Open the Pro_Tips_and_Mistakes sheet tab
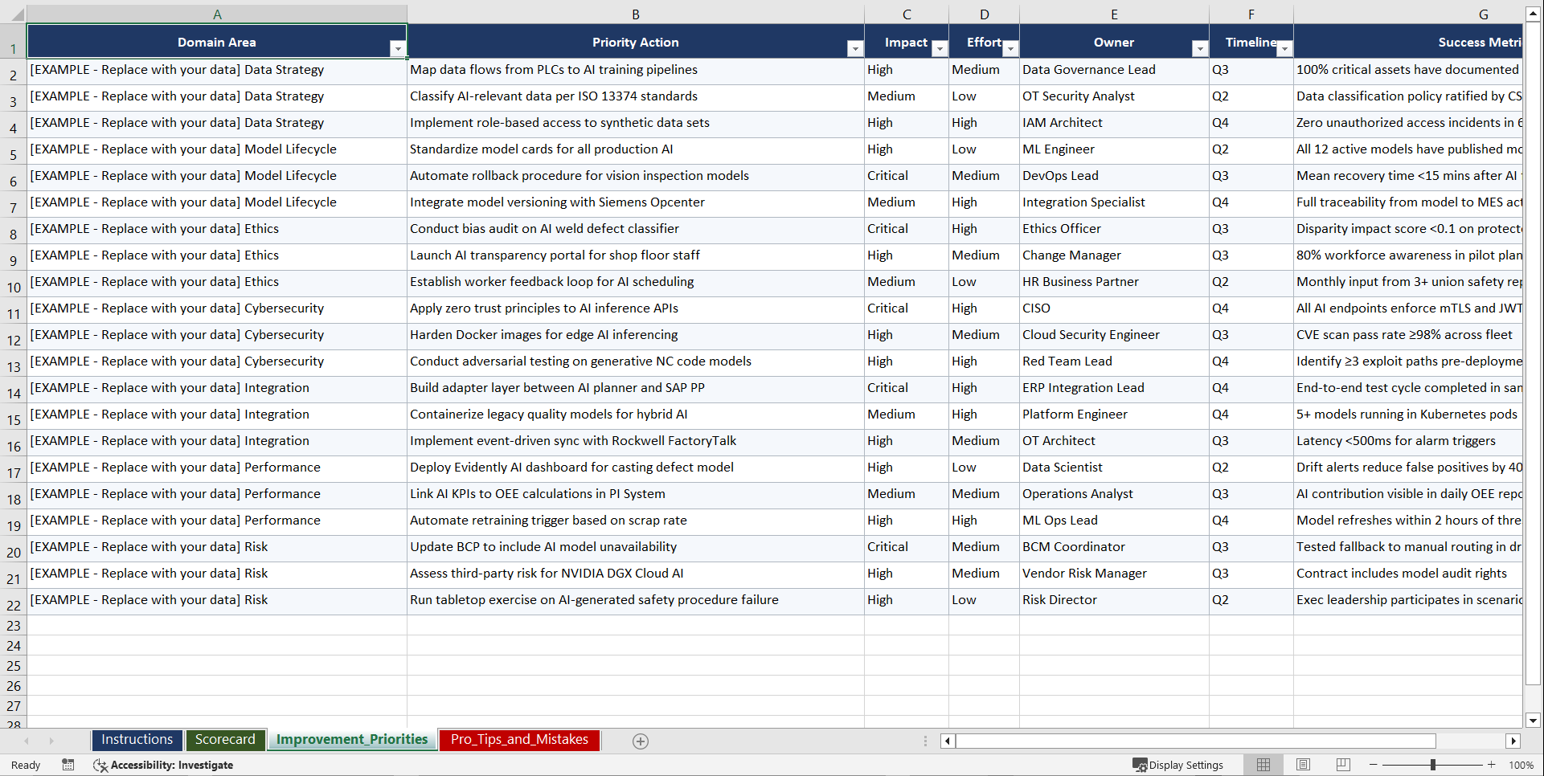 point(519,740)
